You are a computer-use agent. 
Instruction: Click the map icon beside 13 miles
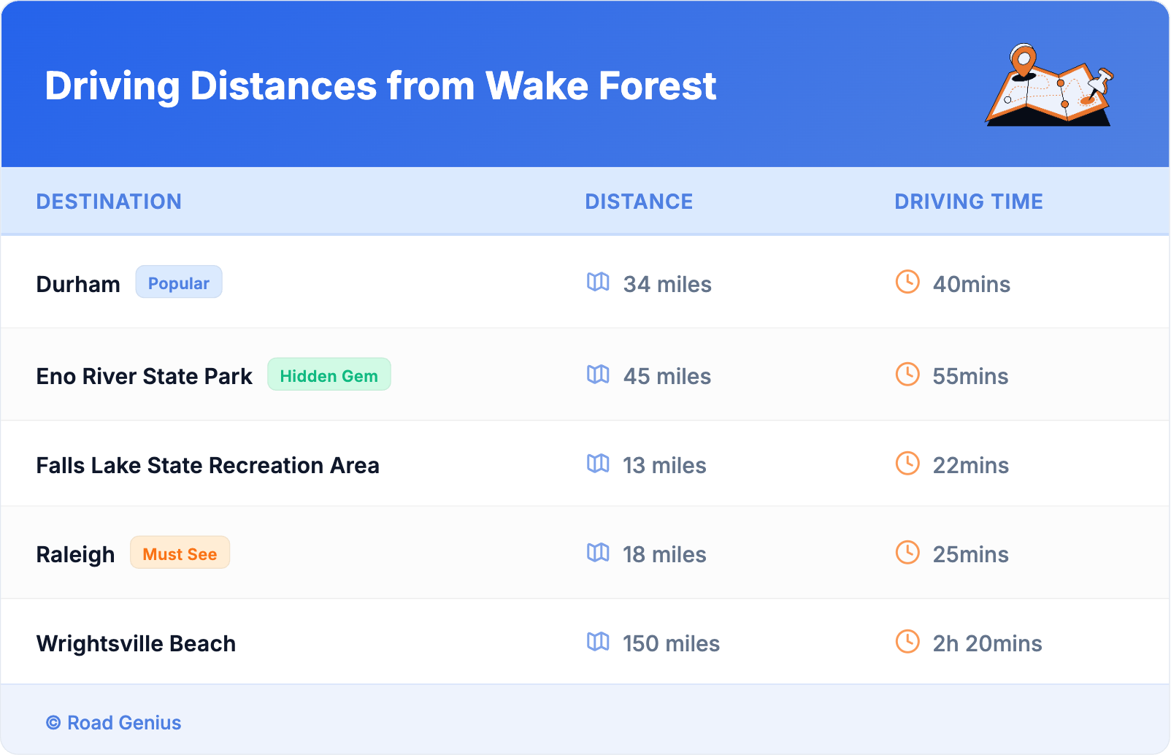(x=598, y=464)
